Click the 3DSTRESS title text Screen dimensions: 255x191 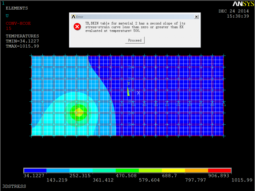(14, 186)
